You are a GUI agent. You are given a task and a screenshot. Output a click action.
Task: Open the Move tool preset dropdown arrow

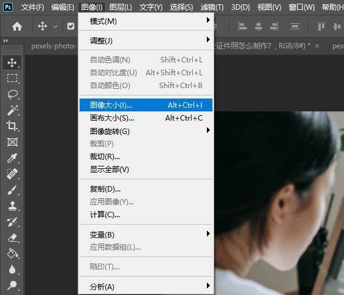(56, 27)
